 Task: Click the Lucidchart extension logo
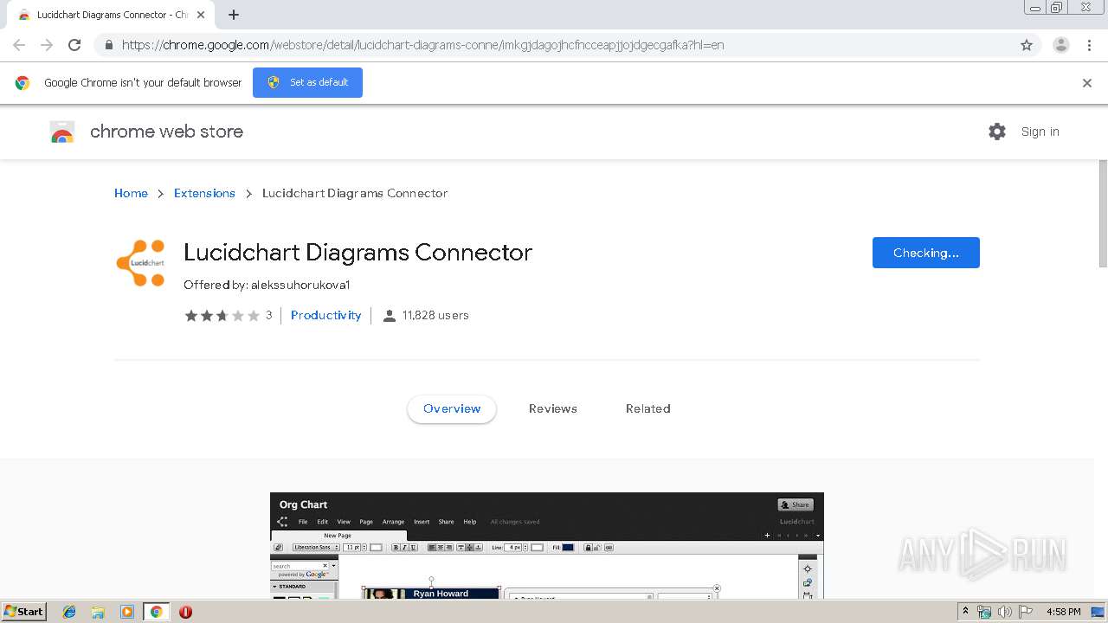[140, 263]
